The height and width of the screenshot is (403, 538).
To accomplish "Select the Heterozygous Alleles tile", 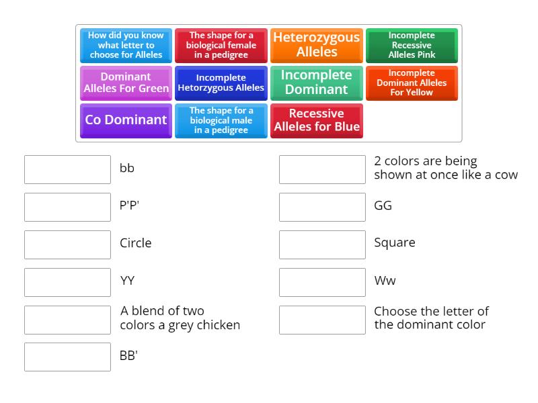I will pos(317,45).
